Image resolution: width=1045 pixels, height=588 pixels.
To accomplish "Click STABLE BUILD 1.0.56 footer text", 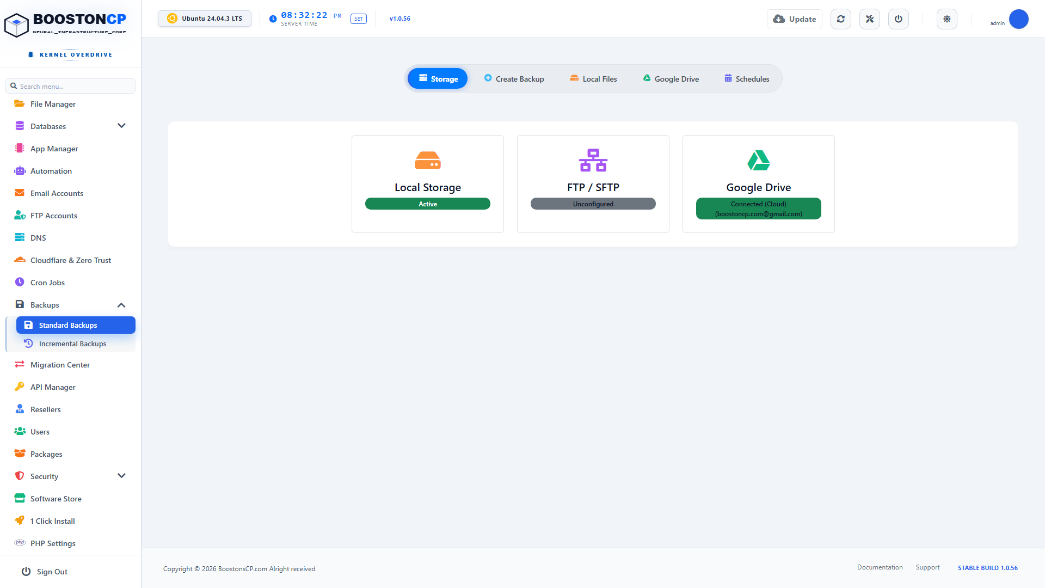I will pos(988,568).
